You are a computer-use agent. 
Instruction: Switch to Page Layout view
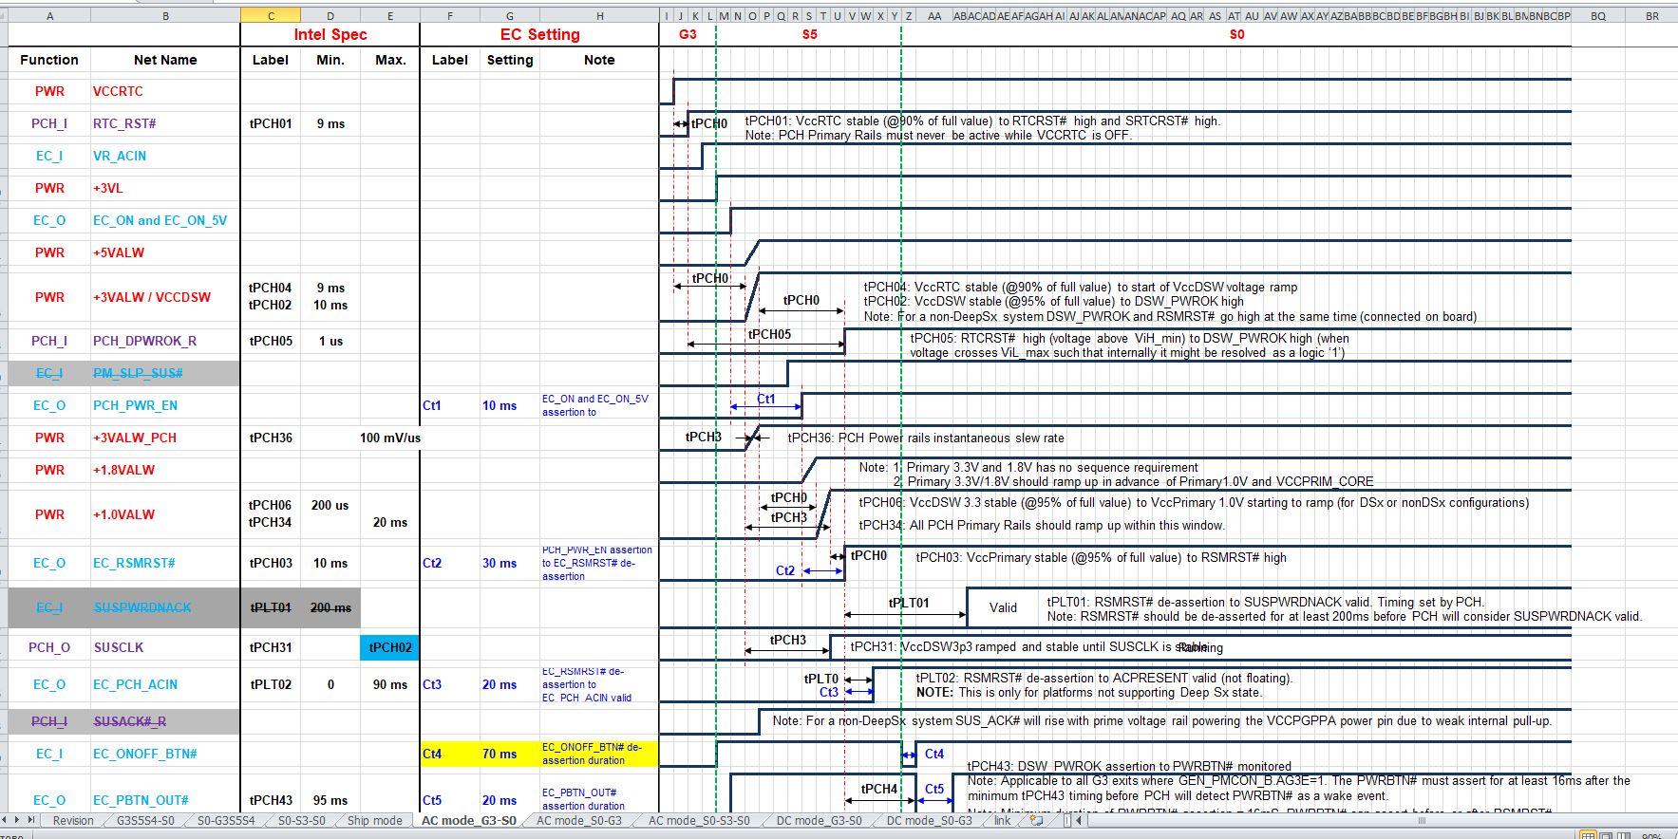point(1605,835)
